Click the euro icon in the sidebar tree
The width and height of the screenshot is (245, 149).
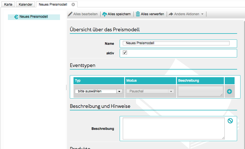[16, 17]
